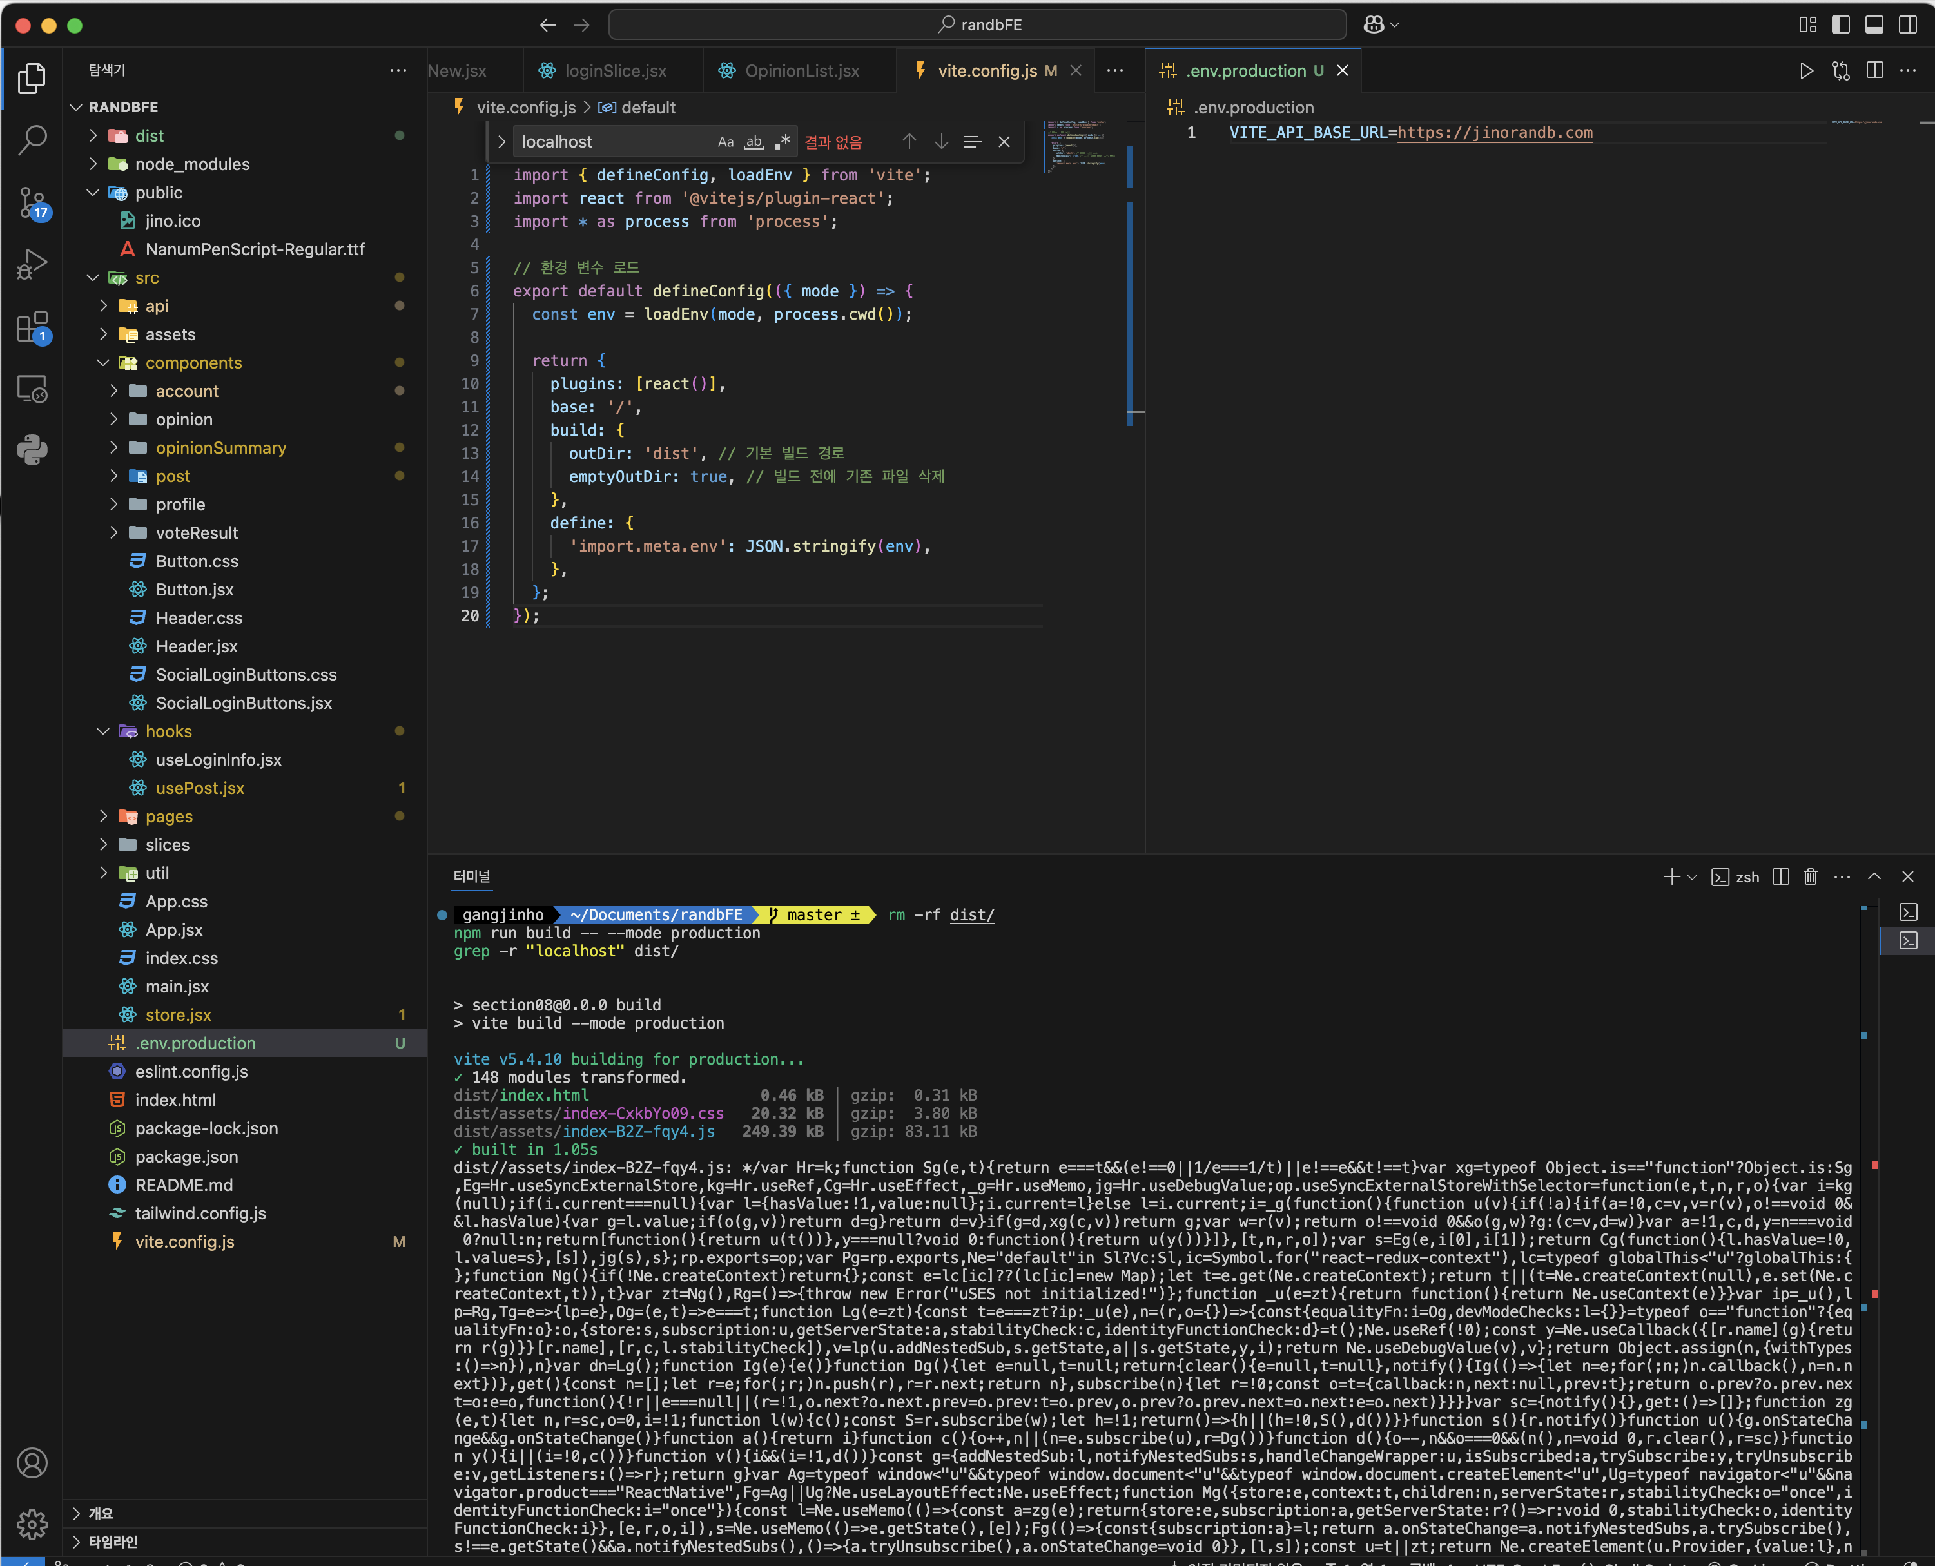Go forward with the navigation arrow
This screenshot has width=1935, height=1566.
tap(582, 24)
